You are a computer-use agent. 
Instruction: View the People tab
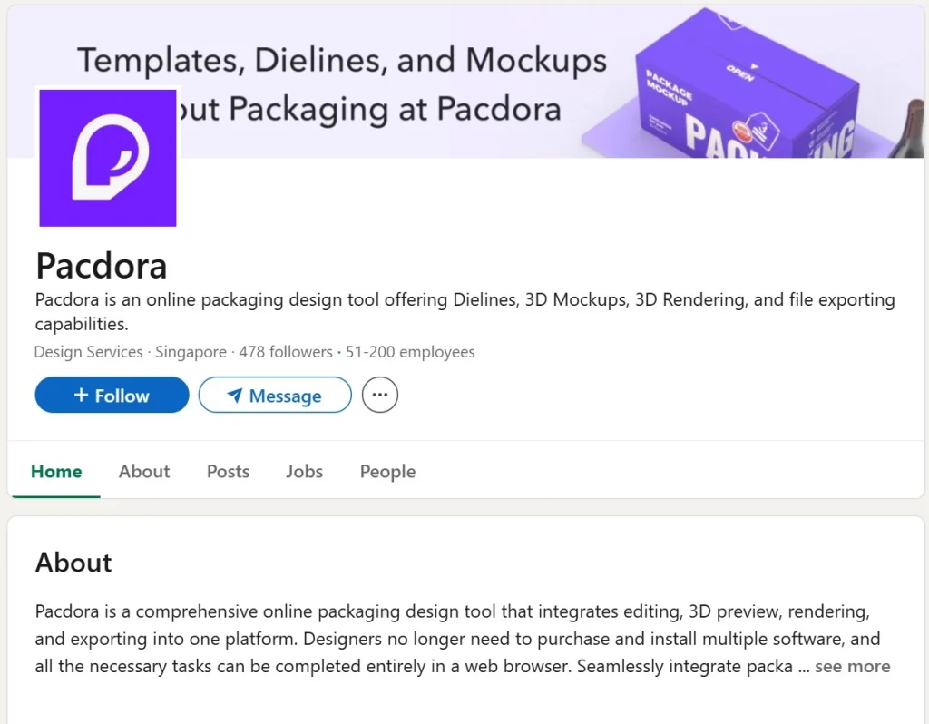pyautogui.click(x=387, y=472)
